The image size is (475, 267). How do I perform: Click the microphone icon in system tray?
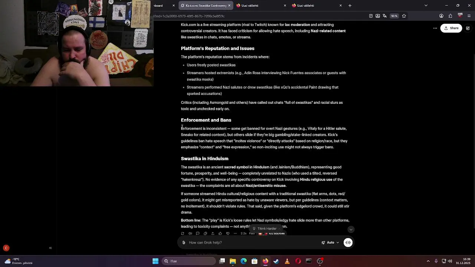click(436, 261)
